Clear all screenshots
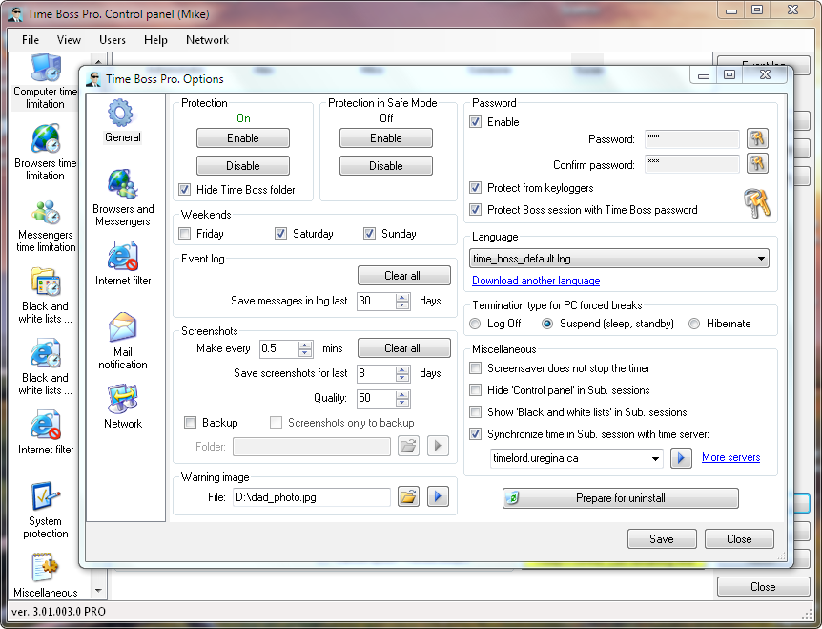Viewport: 822px width, 629px height. (403, 347)
